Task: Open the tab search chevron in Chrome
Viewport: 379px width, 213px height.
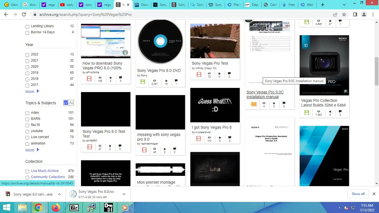Action: click(344, 5)
